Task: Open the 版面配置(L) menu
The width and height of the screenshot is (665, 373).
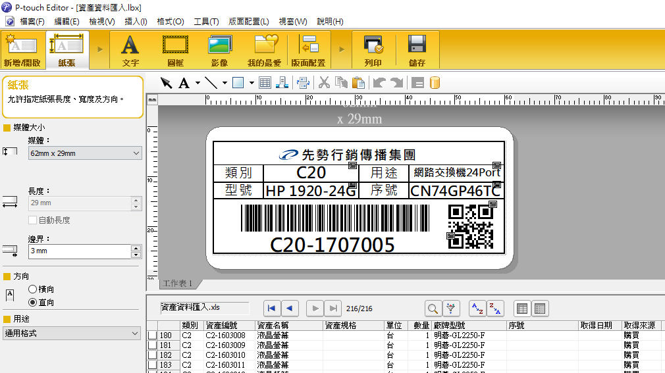Action: click(248, 21)
